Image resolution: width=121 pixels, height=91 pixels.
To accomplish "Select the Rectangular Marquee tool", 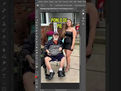I will coord(37,14).
